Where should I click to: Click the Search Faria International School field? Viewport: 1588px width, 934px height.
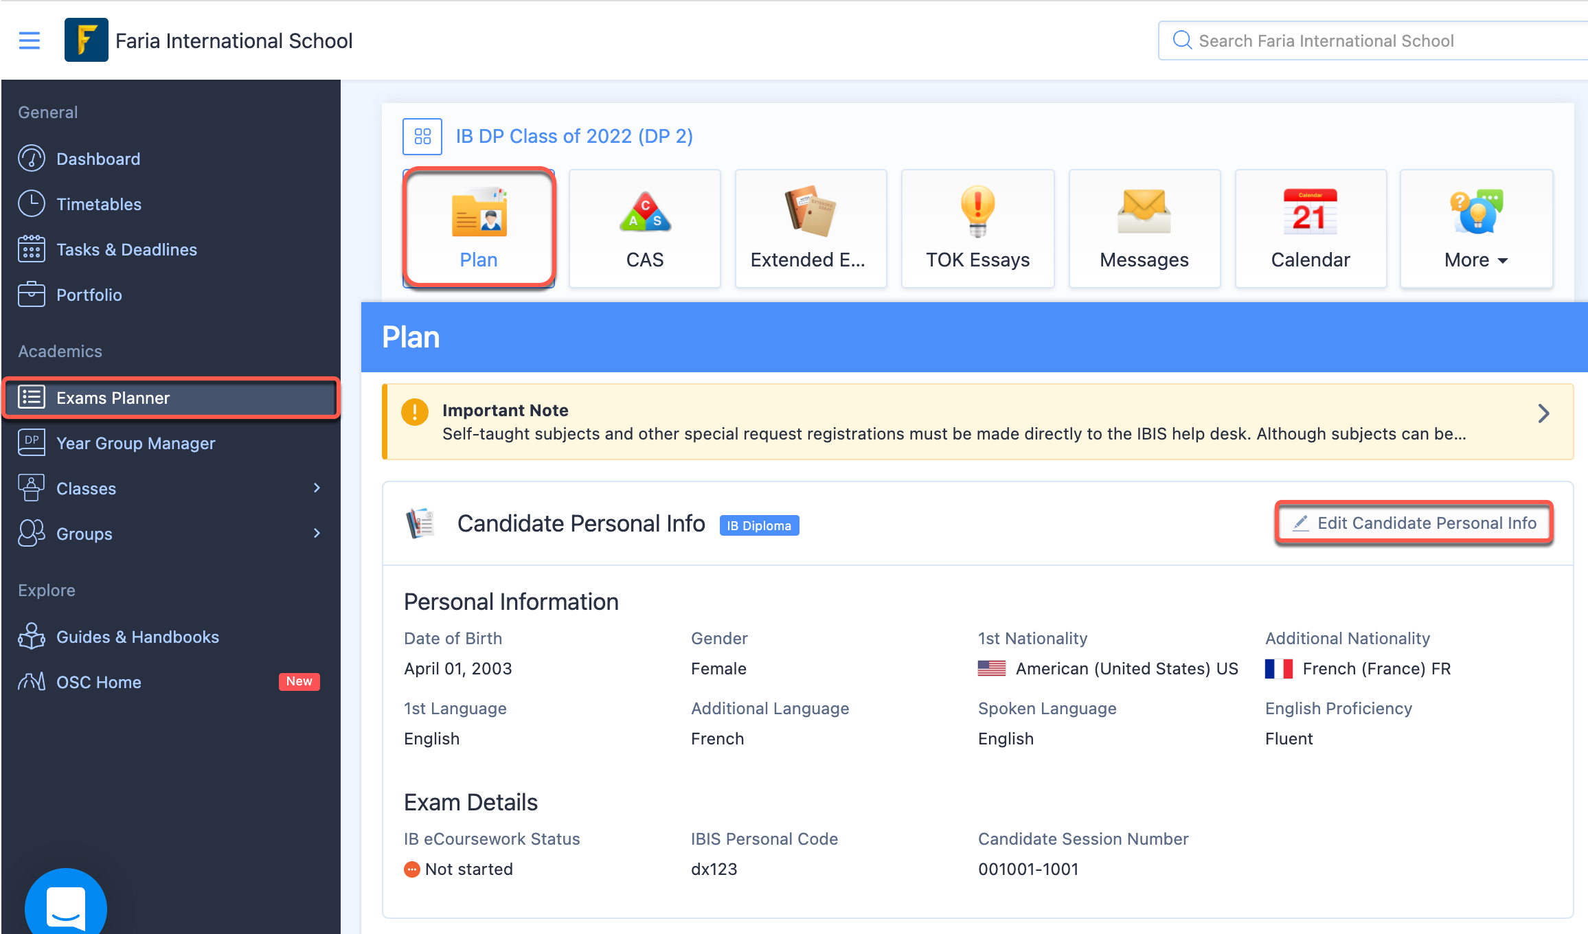[1374, 41]
